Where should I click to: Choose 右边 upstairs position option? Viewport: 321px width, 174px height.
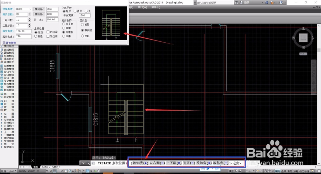pos(39,36)
